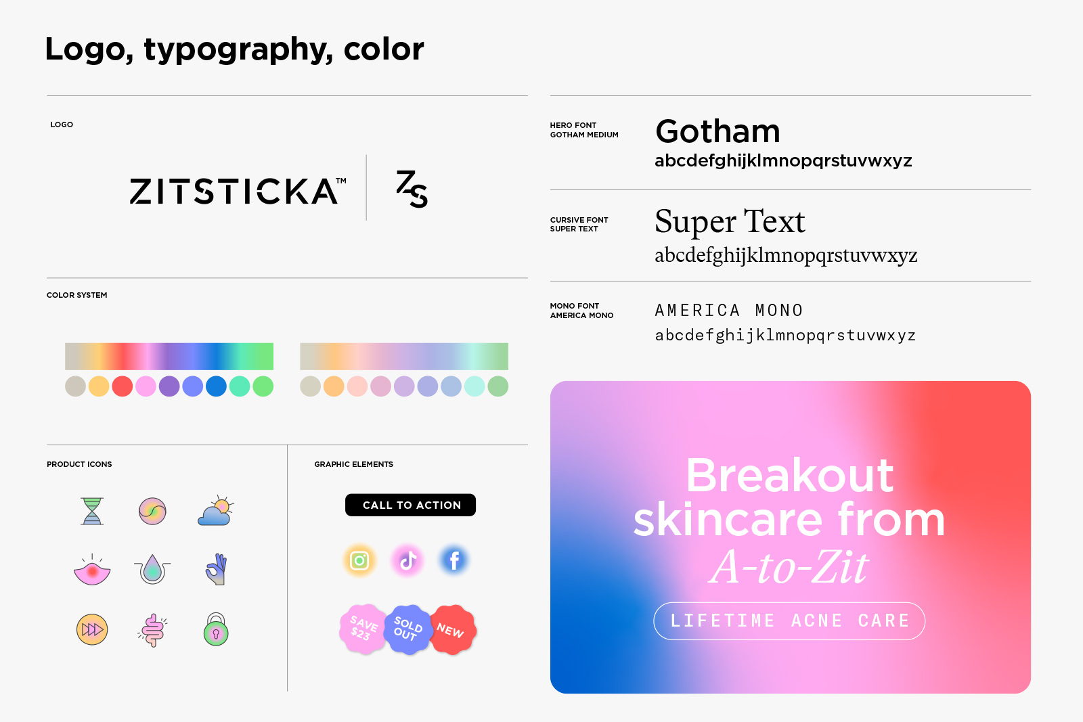Select the green padlock icon
This screenshot has height=722, width=1083.
pyautogui.click(x=216, y=629)
